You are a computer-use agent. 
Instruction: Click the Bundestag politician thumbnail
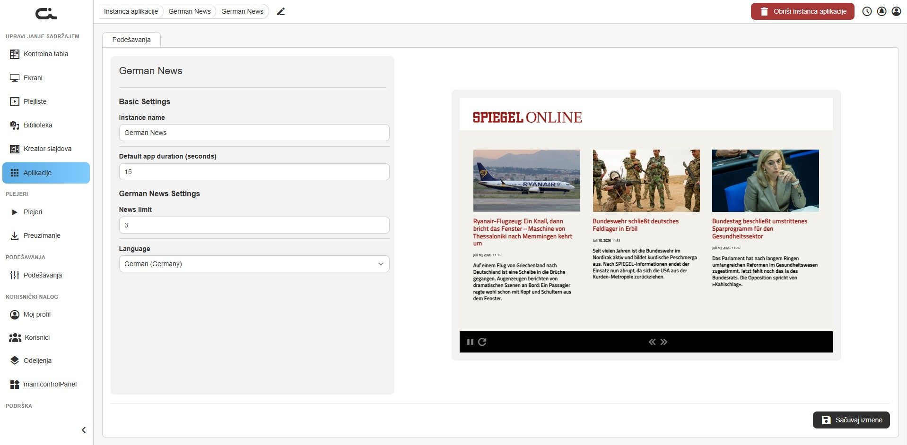(x=766, y=181)
